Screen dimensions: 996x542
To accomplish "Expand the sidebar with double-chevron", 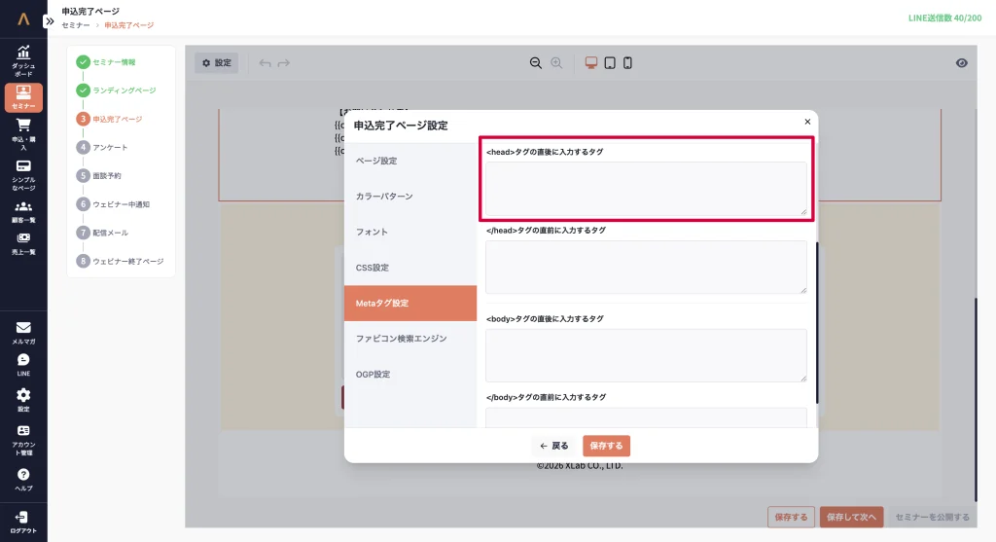I will (50, 20).
